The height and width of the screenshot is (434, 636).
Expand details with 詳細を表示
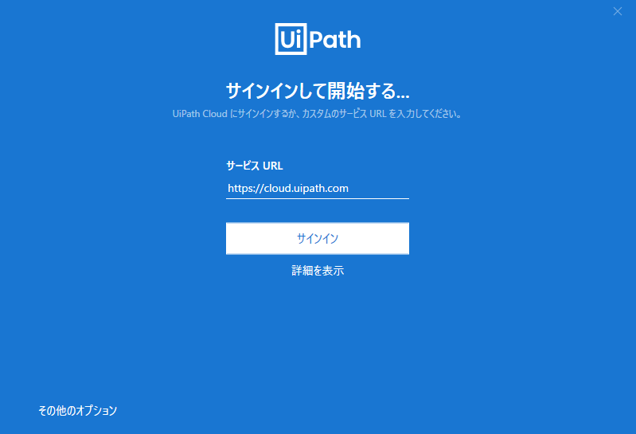[x=318, y=271]
